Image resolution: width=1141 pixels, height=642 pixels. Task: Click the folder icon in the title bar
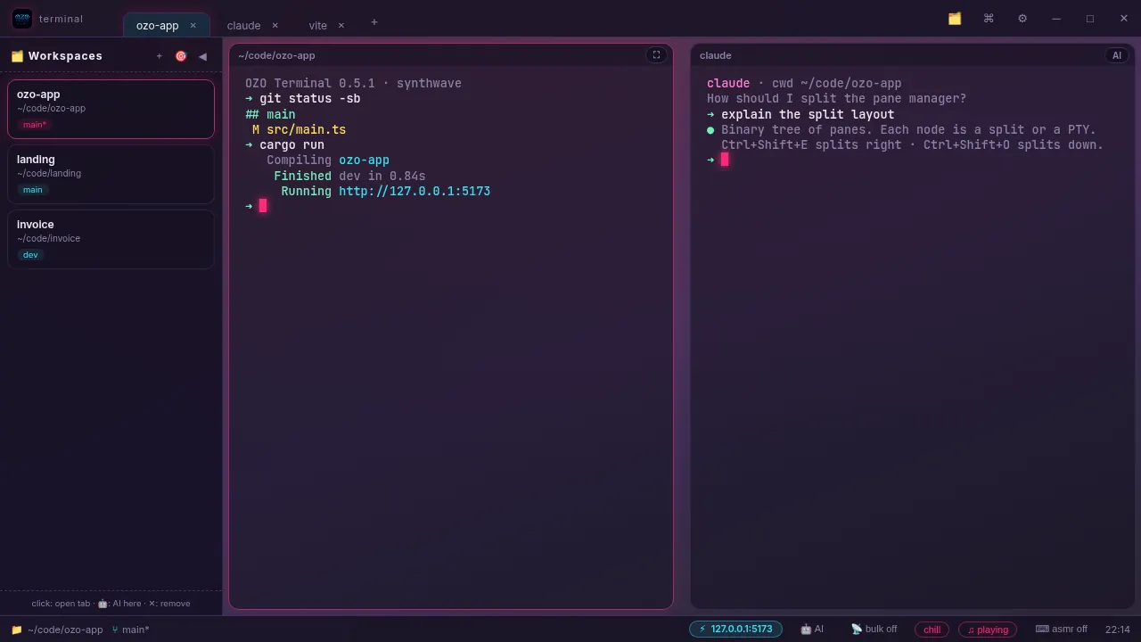click(x=955, y=19)
